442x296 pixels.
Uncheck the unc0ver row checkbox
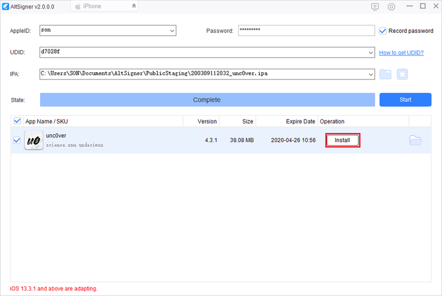tap(17, 140)
